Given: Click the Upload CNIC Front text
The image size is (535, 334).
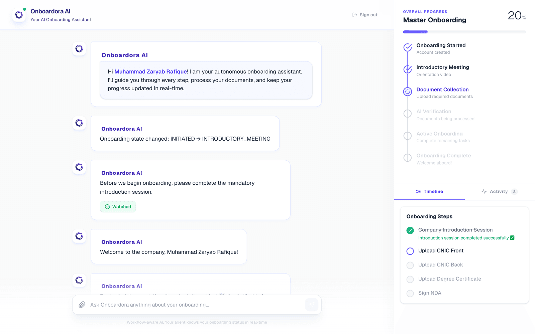Looking at the screenshot, I should tap(441, 251).
